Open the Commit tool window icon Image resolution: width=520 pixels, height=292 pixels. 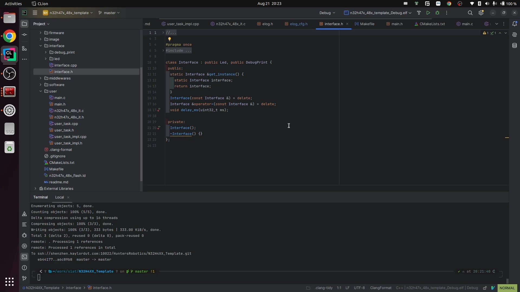click(24, 35)
